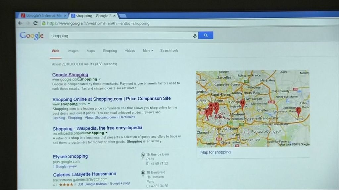Click the About Shopping.com sitelink

tap(100, 117)
